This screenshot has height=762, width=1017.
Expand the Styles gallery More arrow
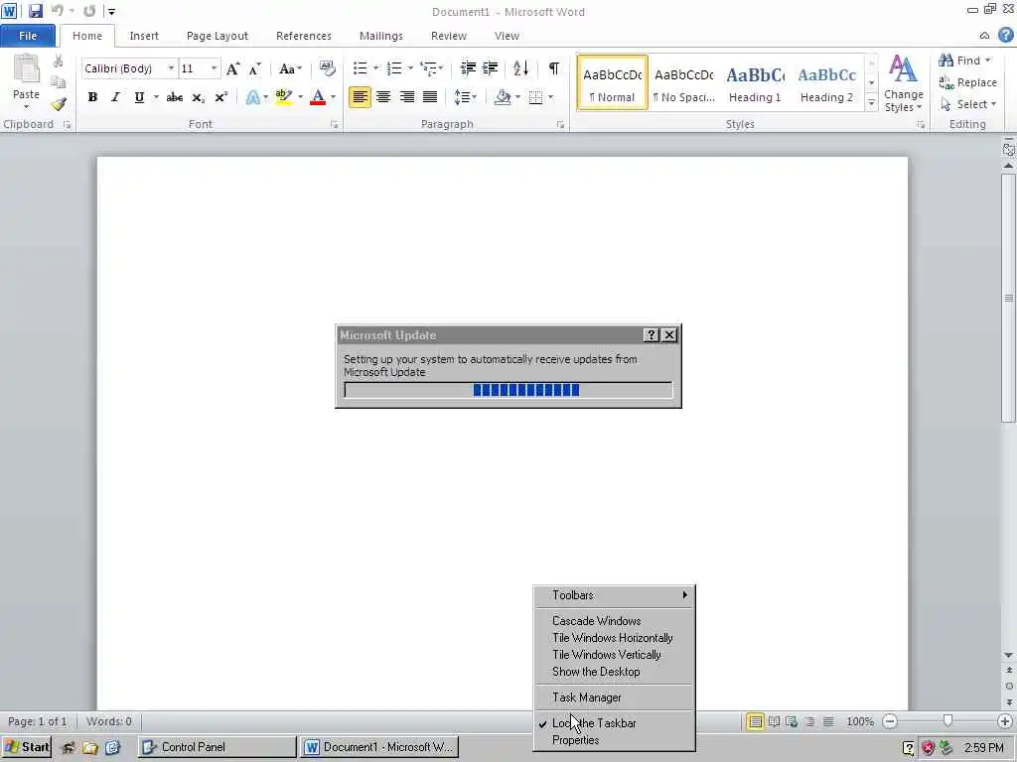coord(872,103)
